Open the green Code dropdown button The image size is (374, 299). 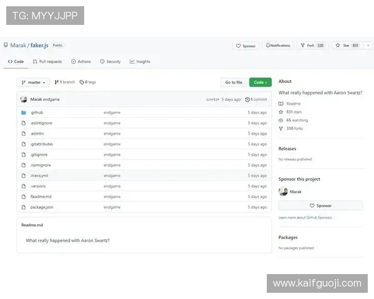[x=260, y=82]
